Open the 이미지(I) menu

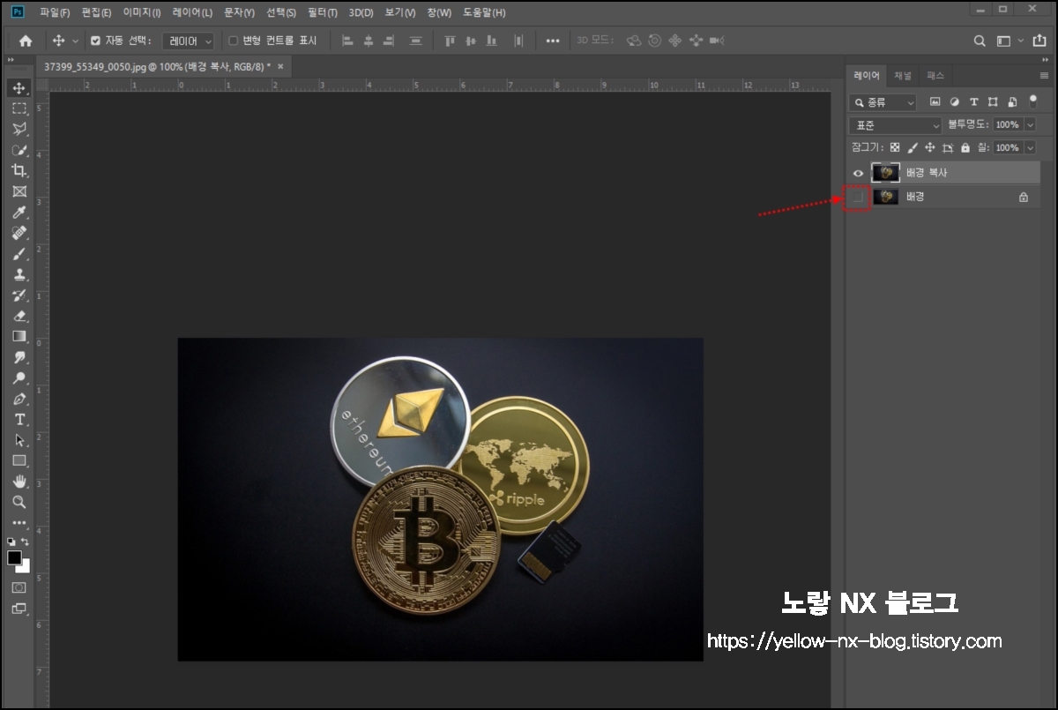142,12
